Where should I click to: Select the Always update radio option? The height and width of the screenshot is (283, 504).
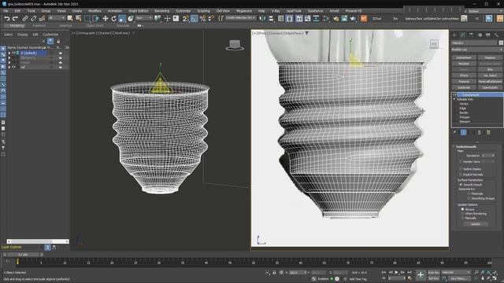[462, 209]
